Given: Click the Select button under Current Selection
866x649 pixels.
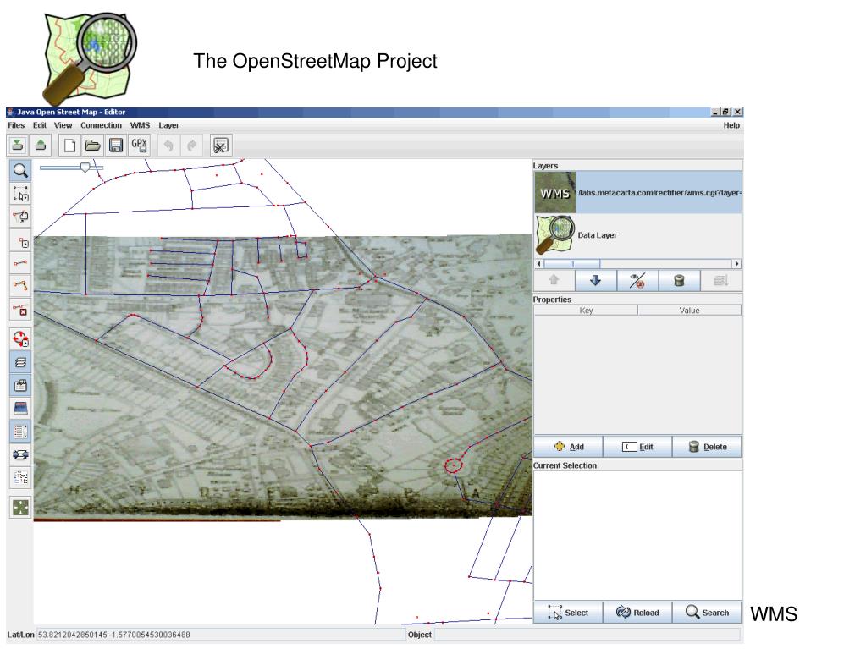Looking at the screenshot, I should (x=568, y=613).
